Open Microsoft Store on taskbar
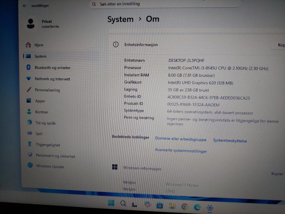 point(160,206)
